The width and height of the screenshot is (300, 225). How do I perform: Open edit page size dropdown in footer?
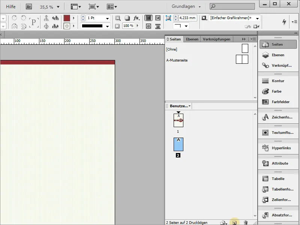223,223
